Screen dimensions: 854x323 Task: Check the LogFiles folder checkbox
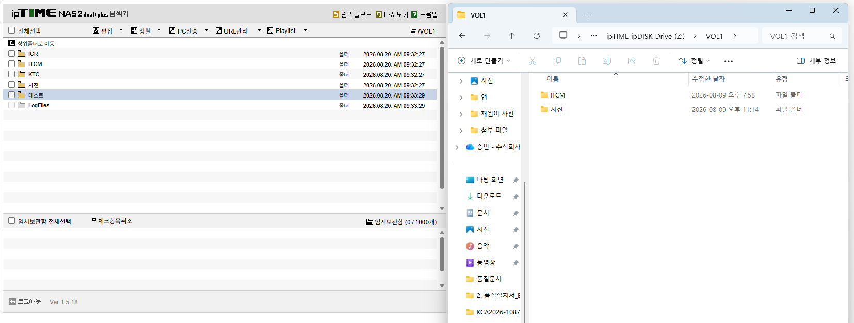point(11,105)
